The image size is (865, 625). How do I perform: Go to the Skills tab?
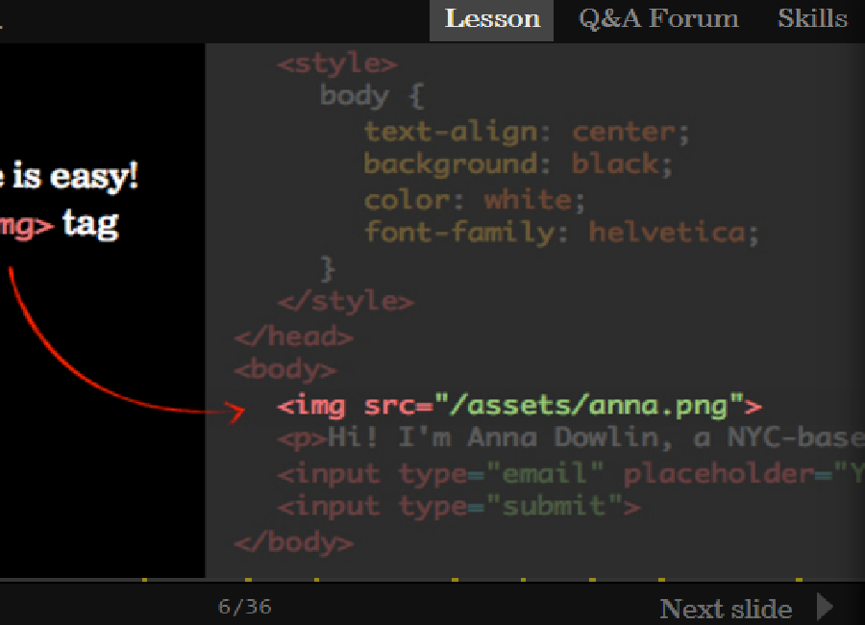[812, 19]
